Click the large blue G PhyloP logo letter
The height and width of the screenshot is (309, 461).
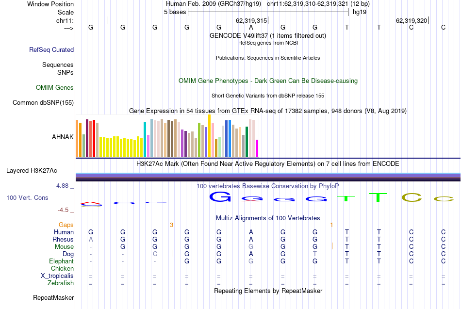pos(220,196)
